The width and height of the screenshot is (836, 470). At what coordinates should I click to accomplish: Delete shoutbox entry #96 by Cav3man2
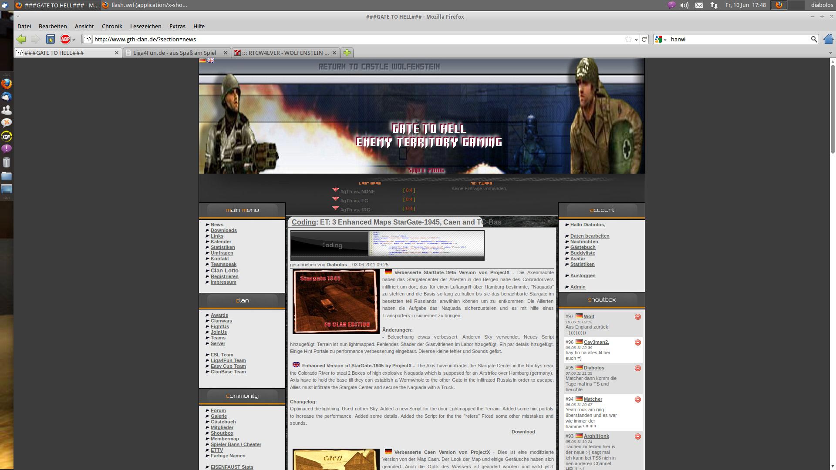[x=638, y=342]
